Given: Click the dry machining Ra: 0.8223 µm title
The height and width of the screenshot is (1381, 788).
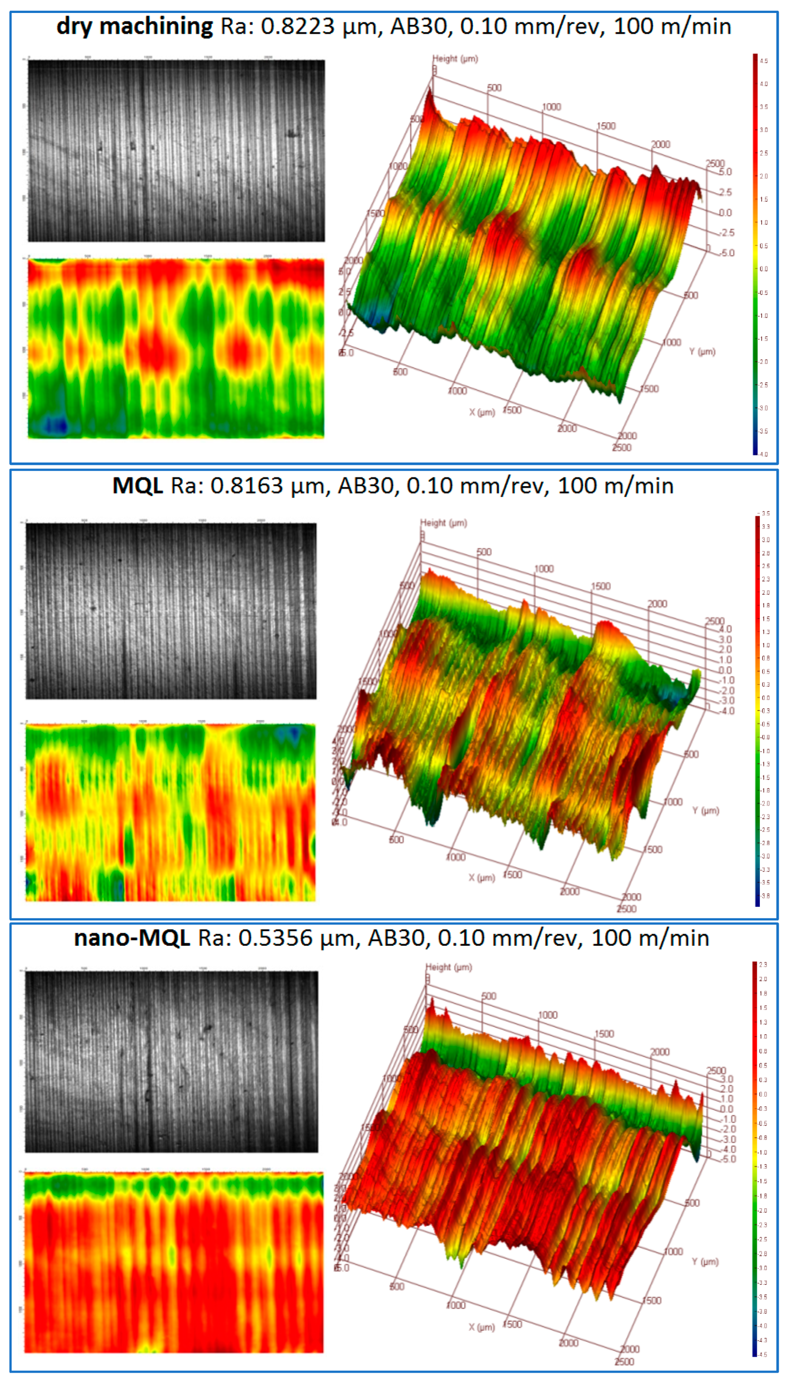Looking at the screenshot, I should point(393,26).
